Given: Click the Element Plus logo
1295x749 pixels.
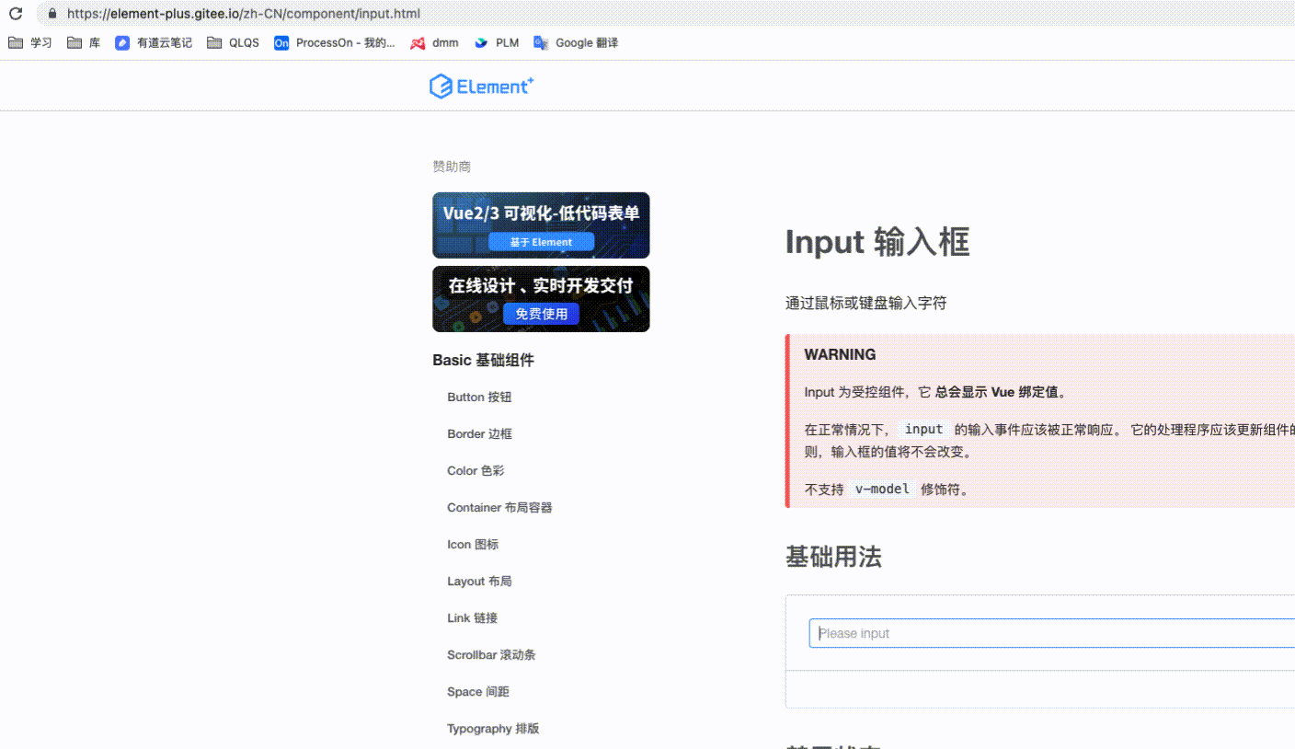Looking at the screenshot, I should pyautogui.click(x=481, y=86).
